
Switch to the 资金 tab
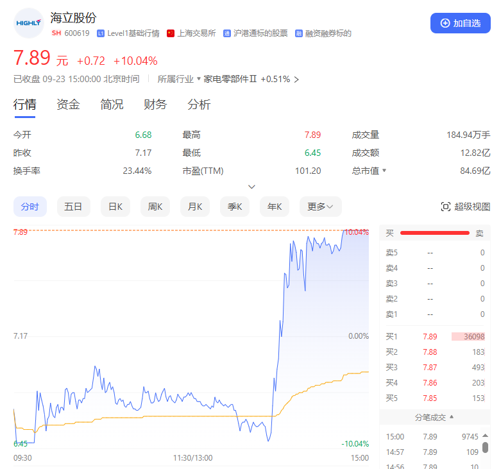click(68, 105)
